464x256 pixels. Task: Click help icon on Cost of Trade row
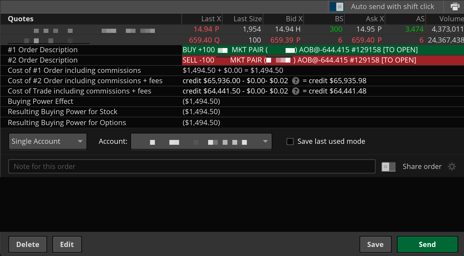[x=295, y=91]
